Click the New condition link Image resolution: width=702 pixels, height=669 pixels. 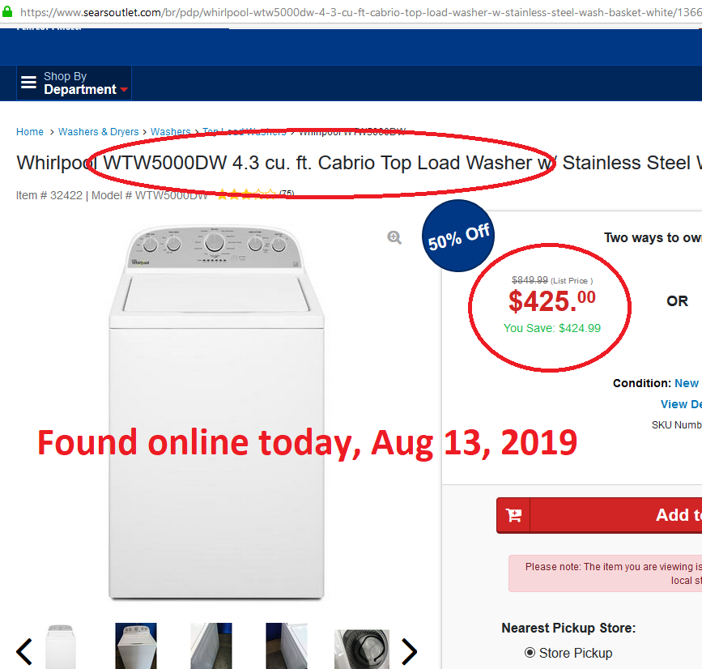(686, 383)
